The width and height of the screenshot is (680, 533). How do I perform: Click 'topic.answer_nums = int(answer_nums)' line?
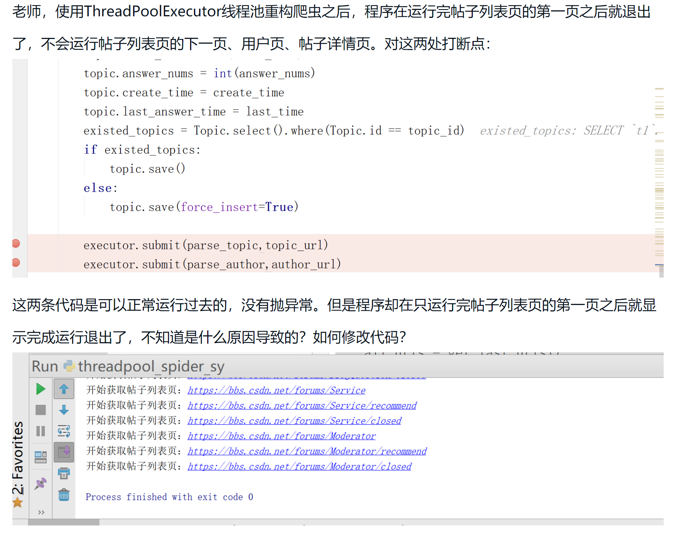(199, 73)
